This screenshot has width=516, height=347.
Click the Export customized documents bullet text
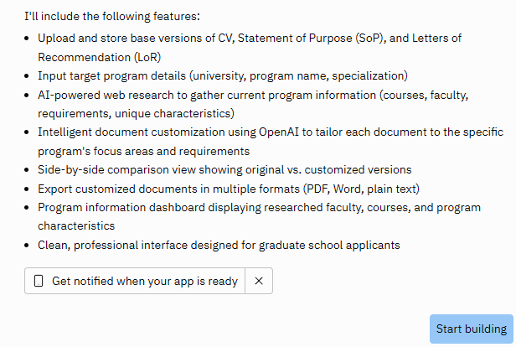(x=229, y=189)
